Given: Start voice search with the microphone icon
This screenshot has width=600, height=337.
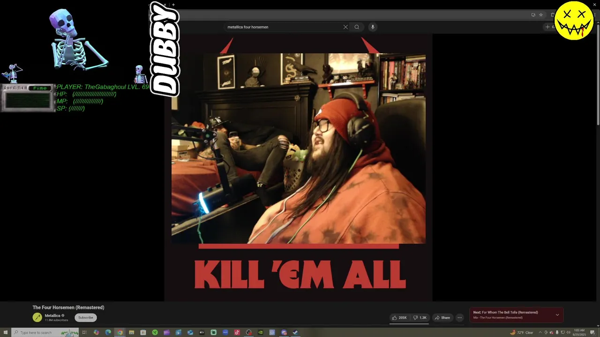Looking at the screenshot, I should click(373, 27).
